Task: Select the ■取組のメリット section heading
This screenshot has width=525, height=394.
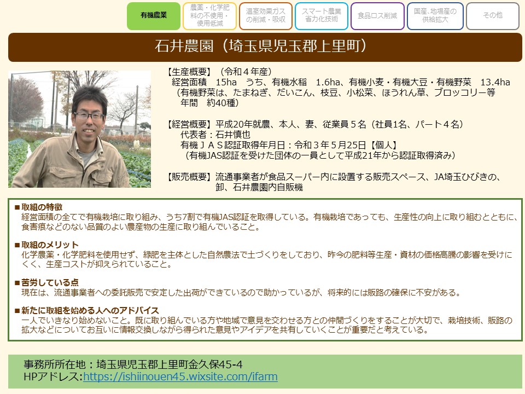Action: click(46, 245)
